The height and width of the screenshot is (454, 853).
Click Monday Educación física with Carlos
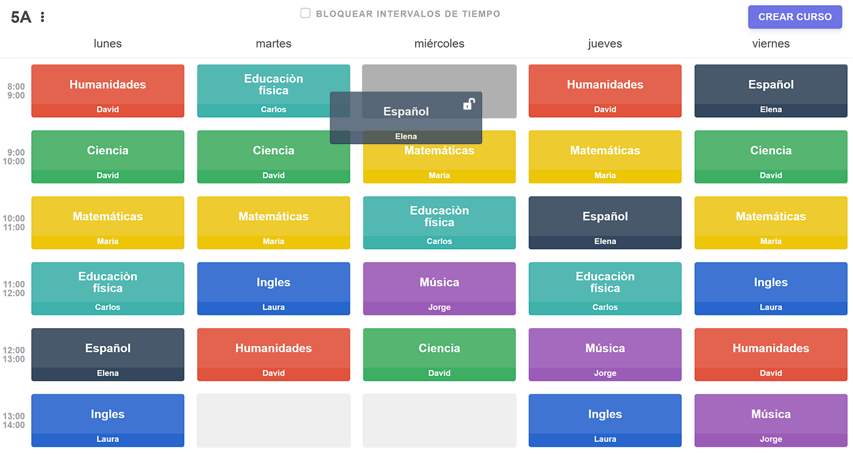pos(108,288)
